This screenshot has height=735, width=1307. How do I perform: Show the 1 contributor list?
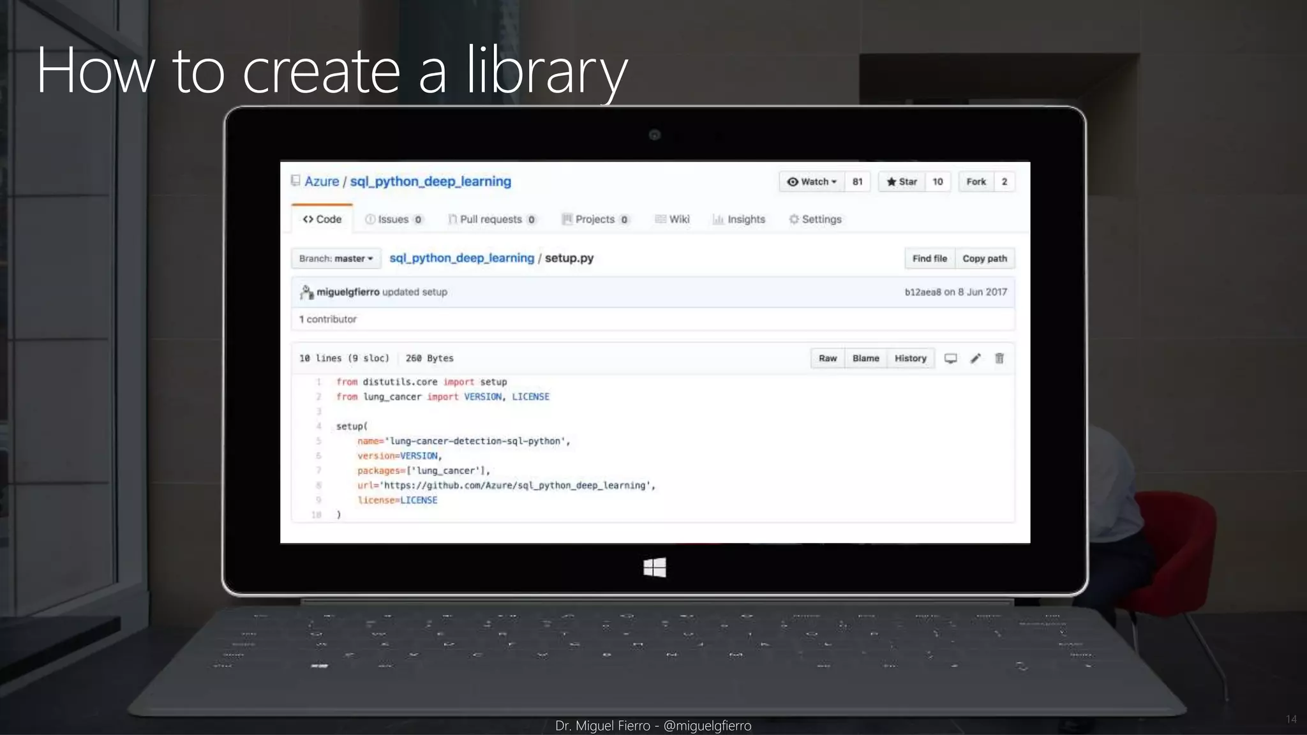click(x=328, y=319)
